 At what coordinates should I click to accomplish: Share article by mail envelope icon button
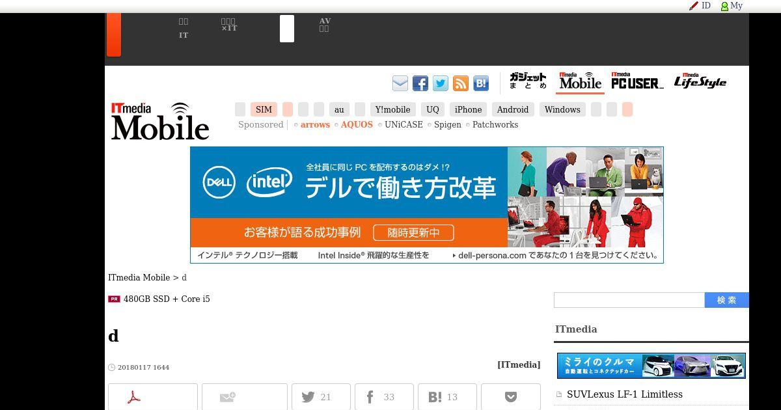245,397
